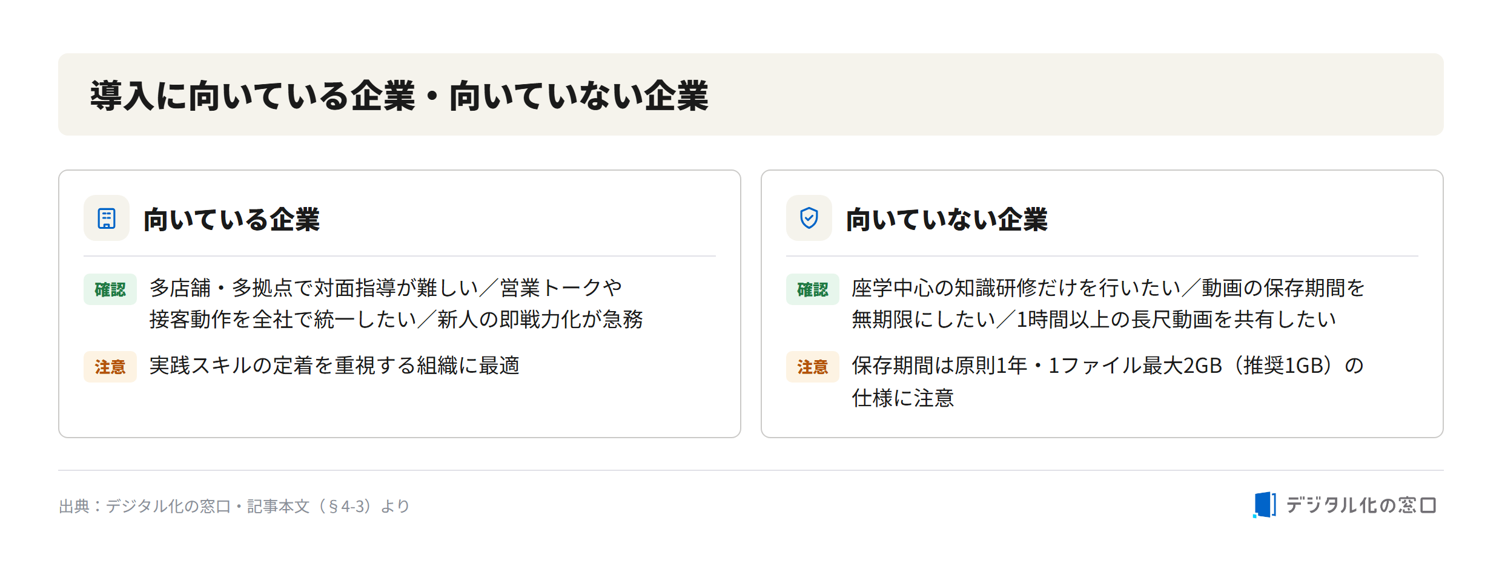Screen dimensions: 1502x575
Task: Click the text 実践スキルの定着を重視する組織に最適
Action: point(334,366)
